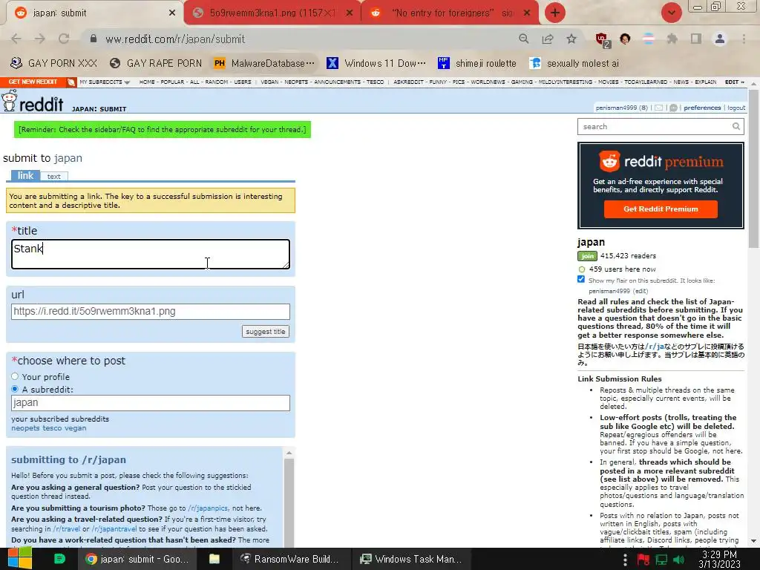Open the zoom magnifier icon in address bar
The image size is (760, 570).
(x=523, y=39)
